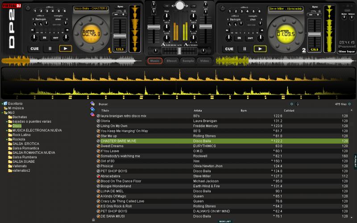Collapse the Mp3 tree node
357x223 pixels.
tap(3, 112)
